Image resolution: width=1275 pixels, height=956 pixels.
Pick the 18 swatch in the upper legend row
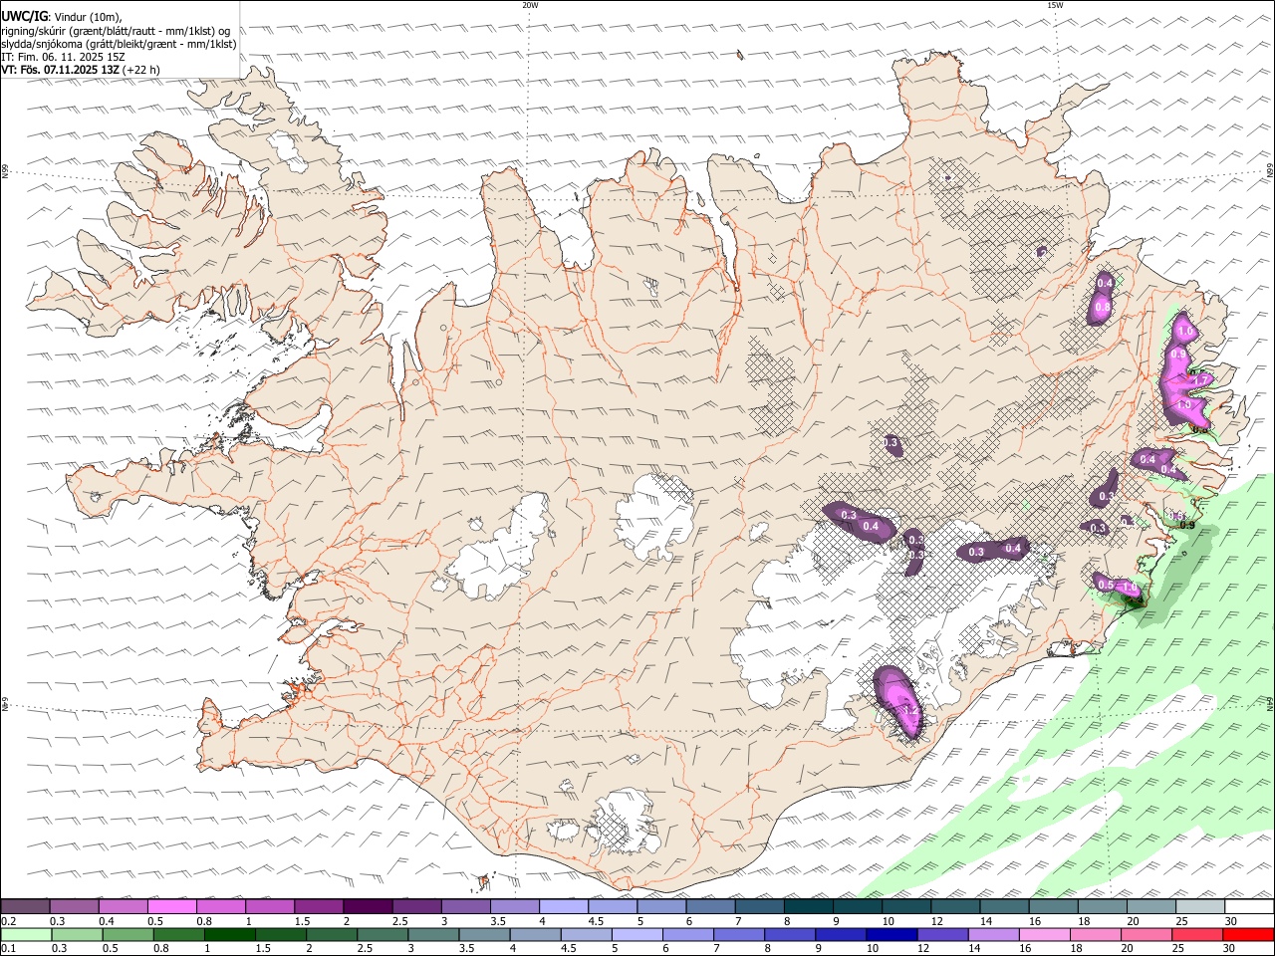pyautogui.click(x=1102, y=906)
